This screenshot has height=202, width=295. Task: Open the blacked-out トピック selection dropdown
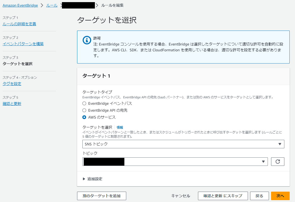pyautogui.click(x=175, y=161)
